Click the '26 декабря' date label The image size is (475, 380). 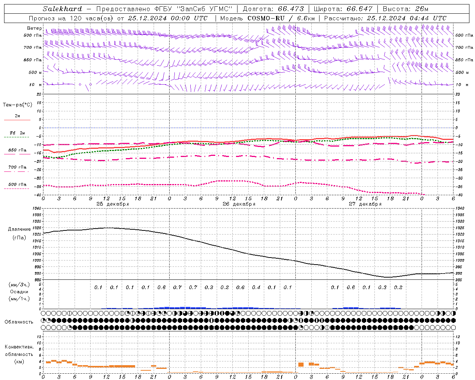pyautogui.click(x=239, y=204)
